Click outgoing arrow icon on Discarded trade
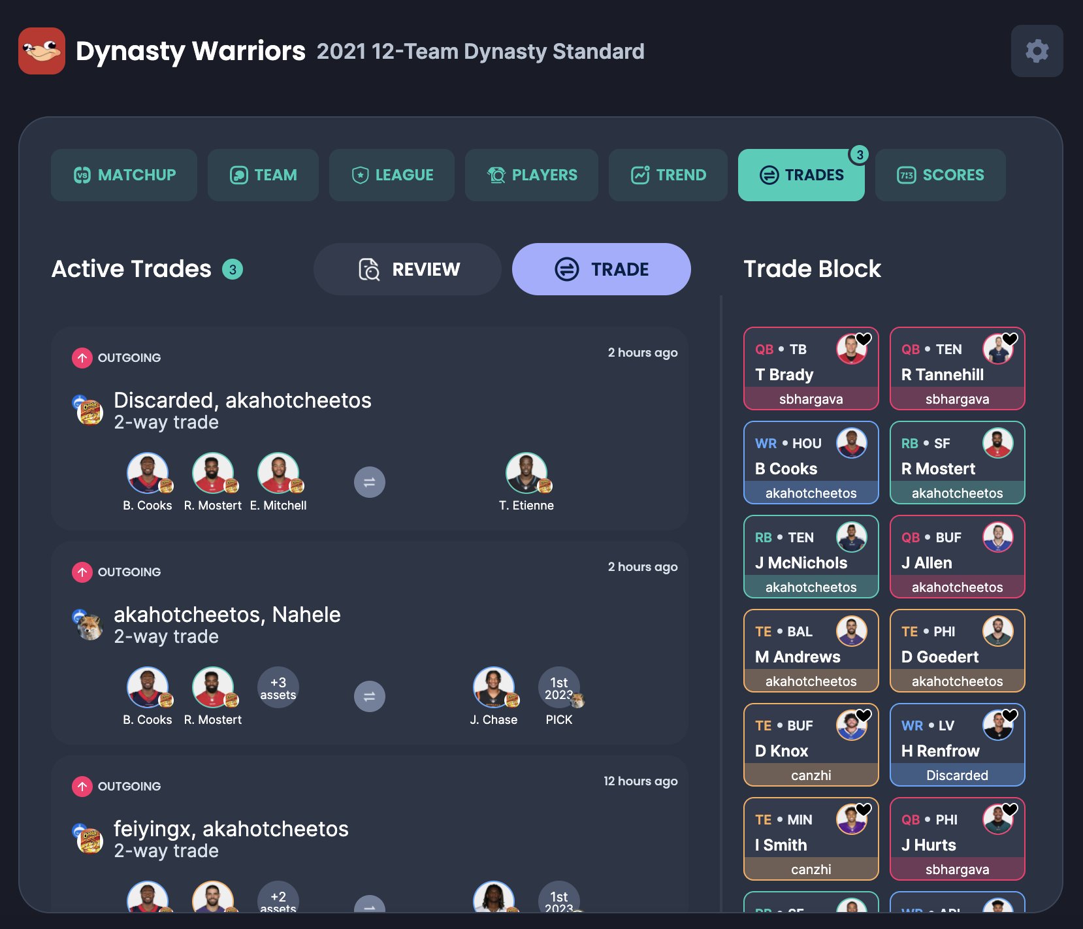Screen dimensions: 1083x929 pos(82,358)
